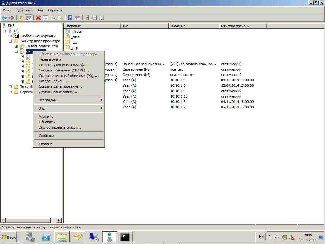
Task: Open the Все задачи submenu
Action: tap(69, 100)
